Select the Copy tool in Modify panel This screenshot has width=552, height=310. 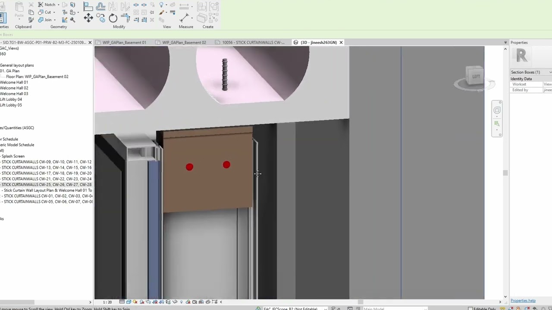click(x=100, y=18)
